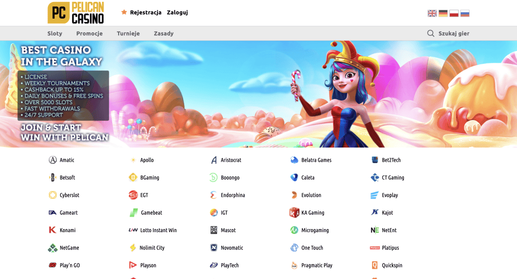The image size is (517, 279).
Task: Click the KA Gaming dice icon
Action: pos(294,213)
